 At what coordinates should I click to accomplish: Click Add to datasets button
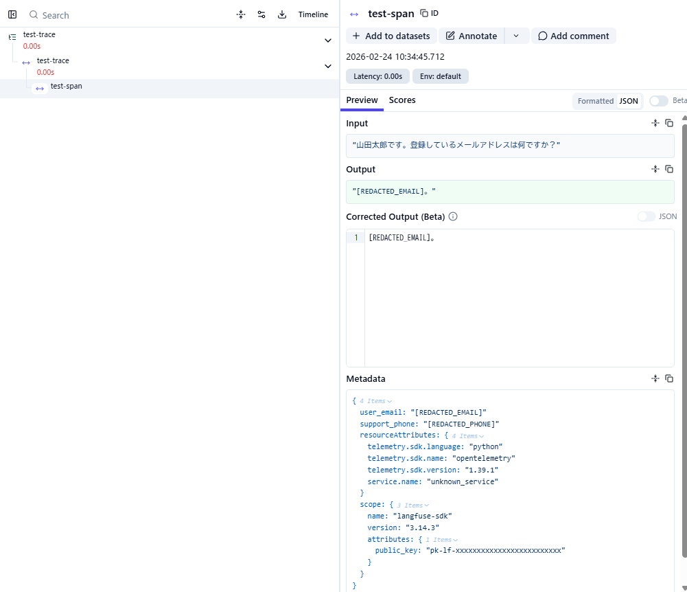click(x=391, y=36)
